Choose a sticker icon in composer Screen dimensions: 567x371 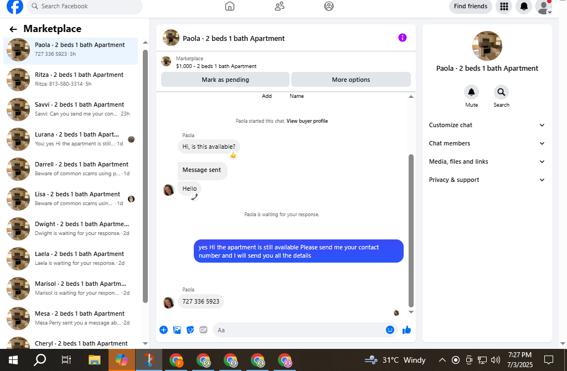click(x=190, y=330)
